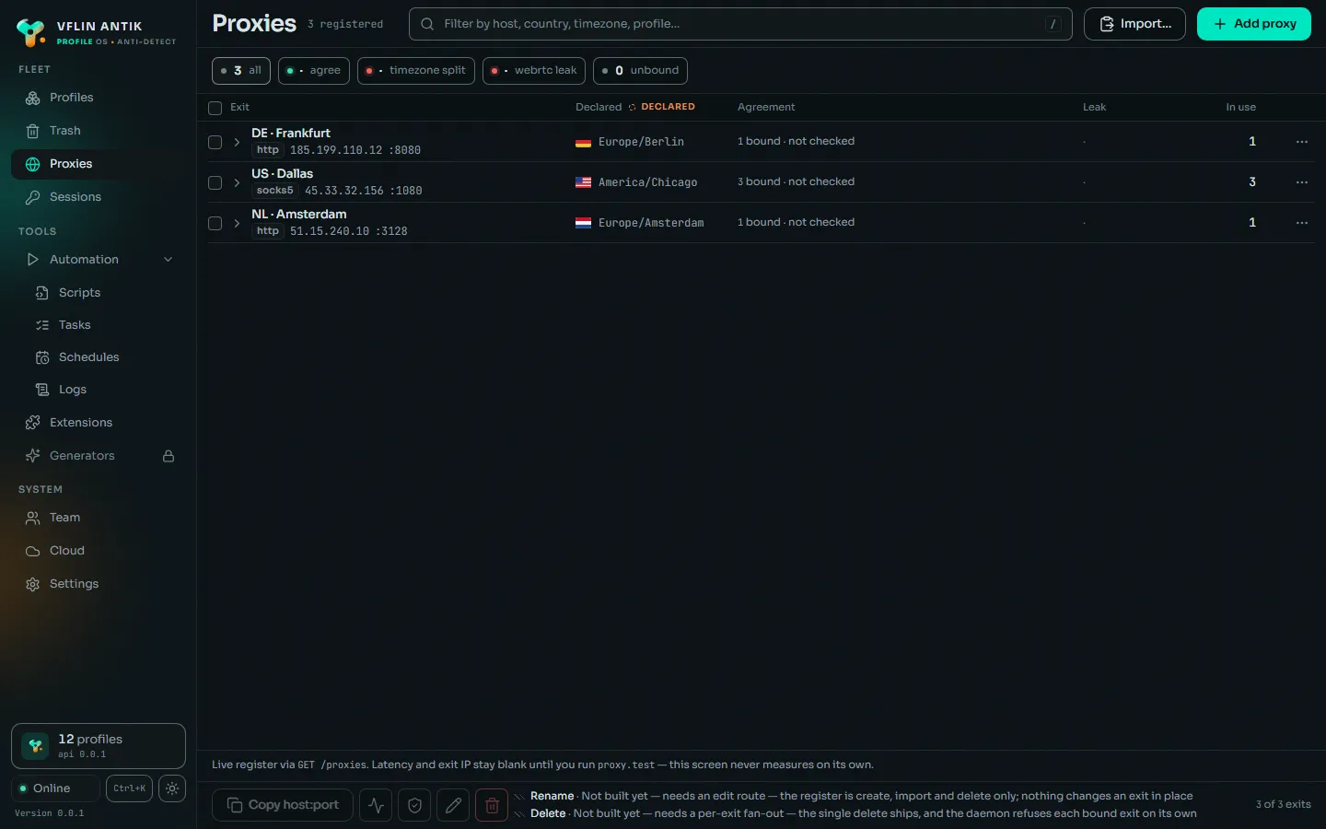Click the In use column header
The width and height of the screenshot is (1326, 829).
(x=1240, y=108)
